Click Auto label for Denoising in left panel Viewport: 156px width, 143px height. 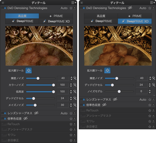pyautogui.click(x=64, y=8)
